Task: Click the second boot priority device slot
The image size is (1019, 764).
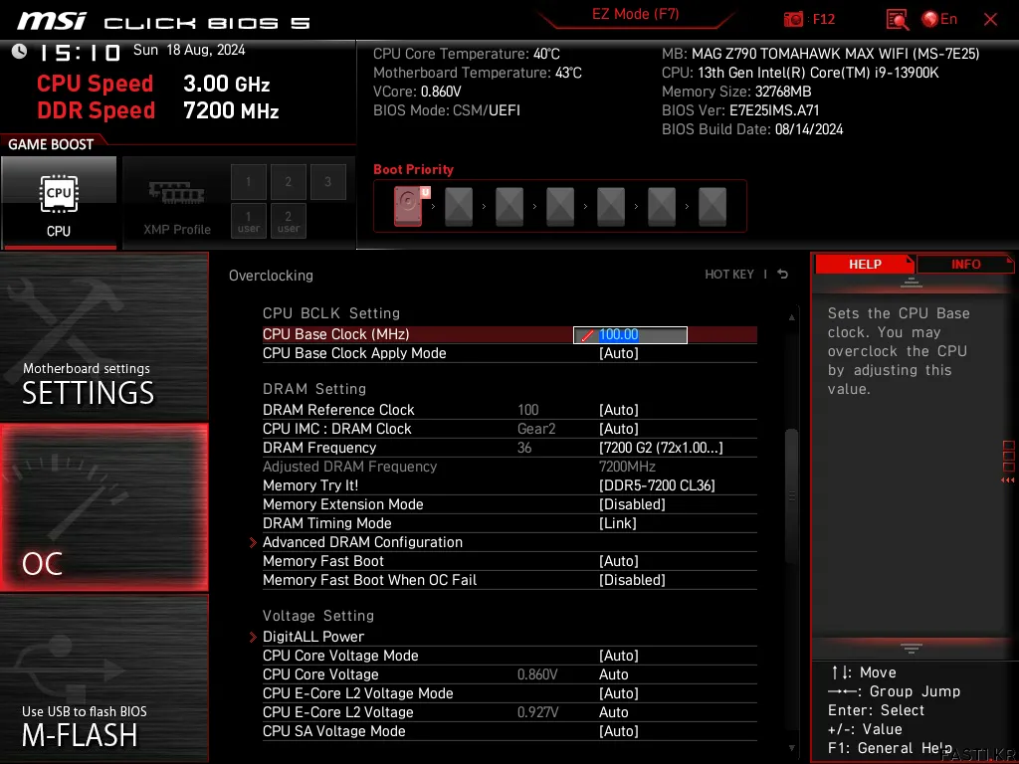Action: coord(459,206)
